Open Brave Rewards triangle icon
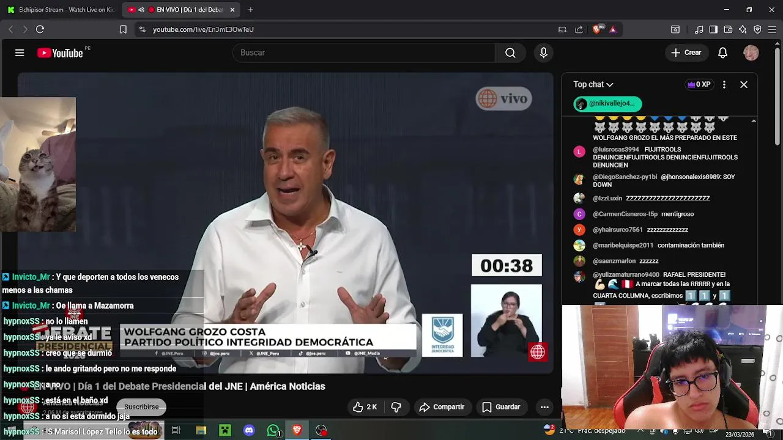Image resolution: width=783 pixels, height=440 pixels. click(613, 29)
